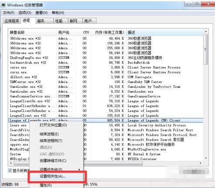
Task: Click Microsoft Windows Search Filter Host description
Action: click(160, 130)
